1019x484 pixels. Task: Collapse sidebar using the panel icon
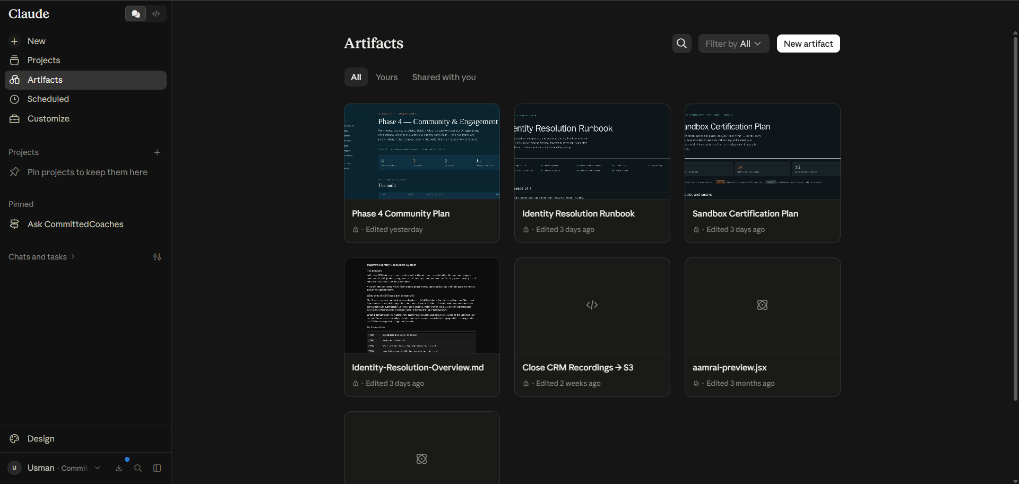click(x=157, y=468)
